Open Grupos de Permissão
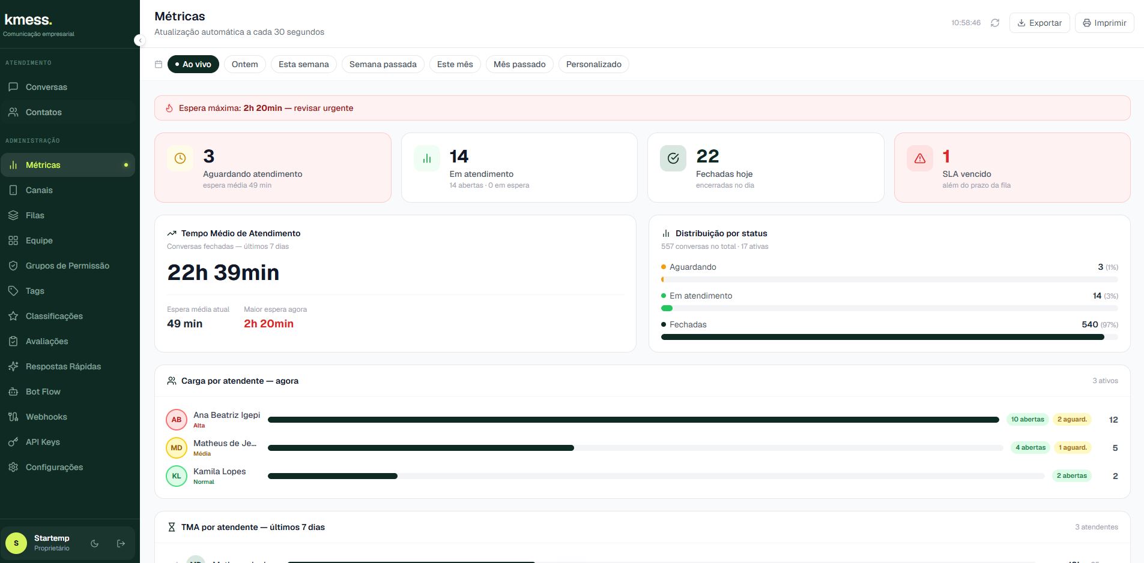This screenshot has height=563, width=1144. click(67, 266)
